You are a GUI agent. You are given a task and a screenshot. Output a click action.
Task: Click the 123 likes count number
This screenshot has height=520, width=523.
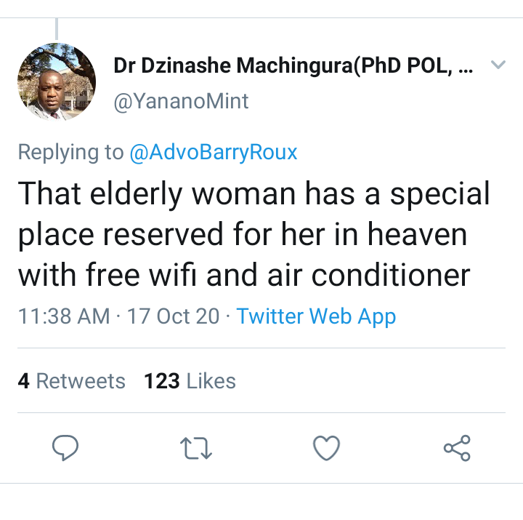162,381
